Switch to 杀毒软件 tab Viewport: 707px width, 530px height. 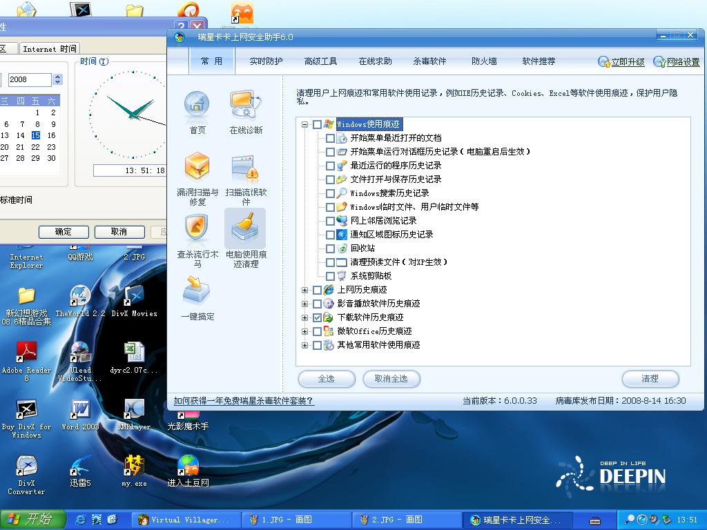[429, 61]
